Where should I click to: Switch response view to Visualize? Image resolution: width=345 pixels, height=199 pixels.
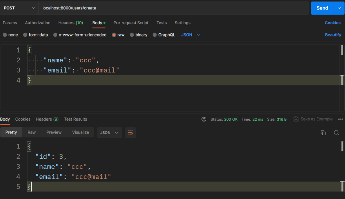(80, 132)
